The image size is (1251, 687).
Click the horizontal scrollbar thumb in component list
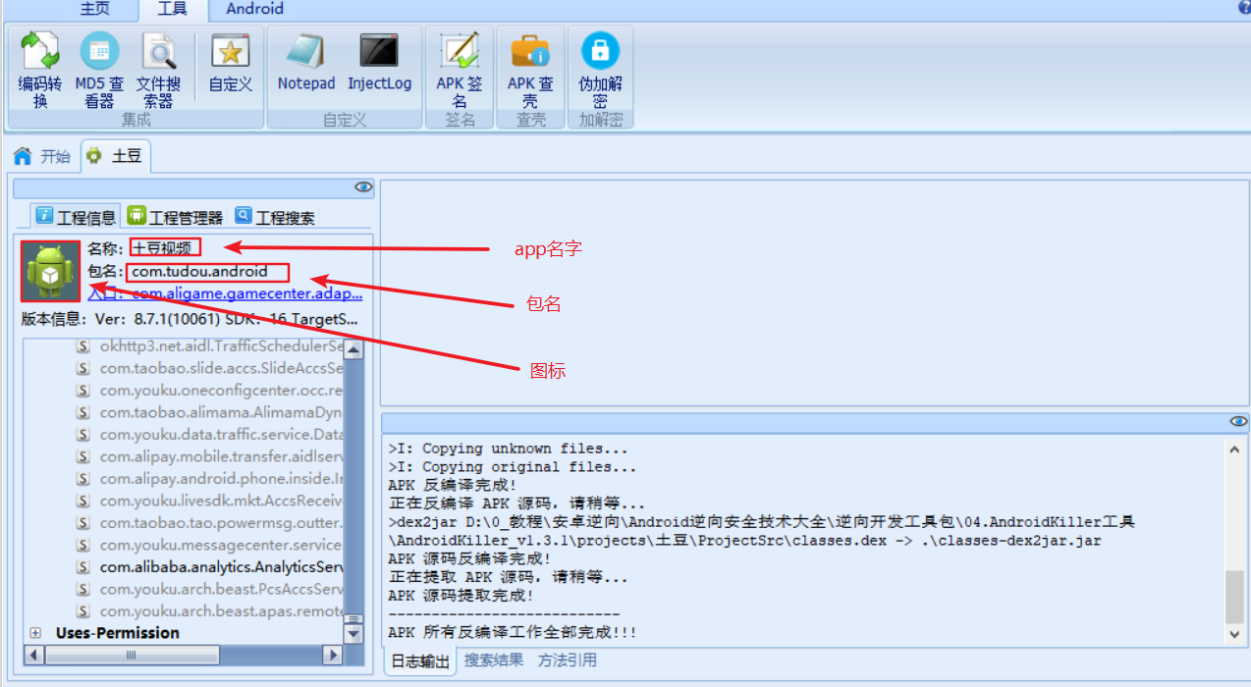pyautogui.click(x=131, y=654)
